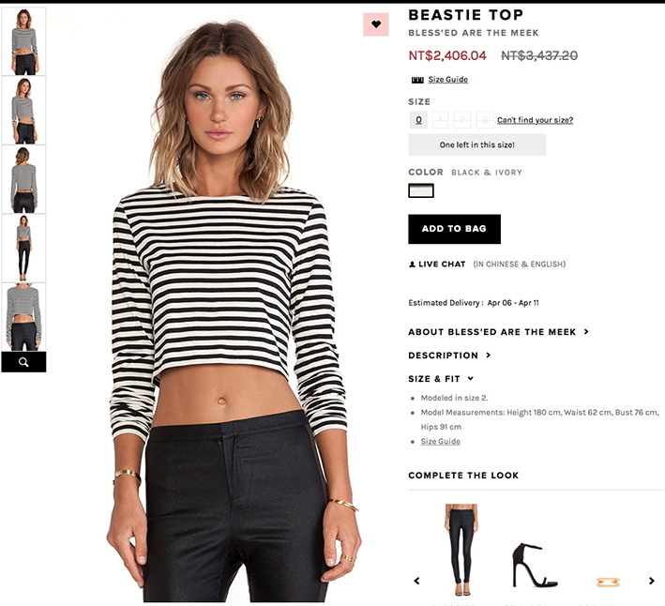Image resolution: width=665 pixels, height=606 pixels.
Task: Select the Black & Ivory color swatch
Action: click(x=421, y=190)
